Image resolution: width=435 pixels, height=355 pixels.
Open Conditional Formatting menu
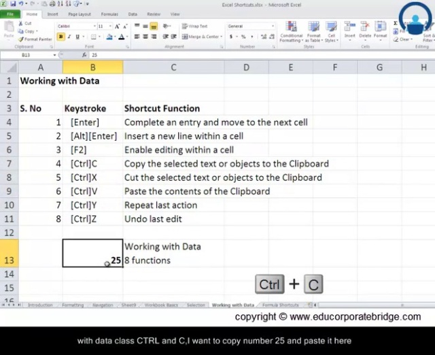(291, 32)
